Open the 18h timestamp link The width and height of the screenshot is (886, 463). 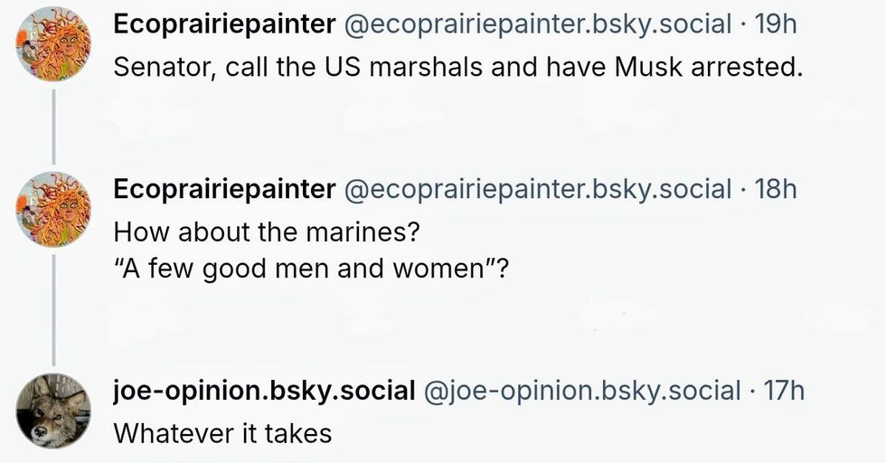point(776,189)
